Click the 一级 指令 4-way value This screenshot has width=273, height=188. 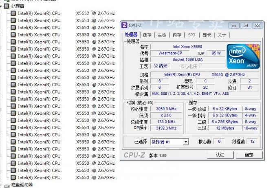click(x=251, y=115)
